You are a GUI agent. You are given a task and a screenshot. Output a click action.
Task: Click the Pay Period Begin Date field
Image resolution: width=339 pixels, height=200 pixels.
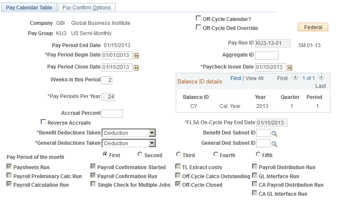117,55
